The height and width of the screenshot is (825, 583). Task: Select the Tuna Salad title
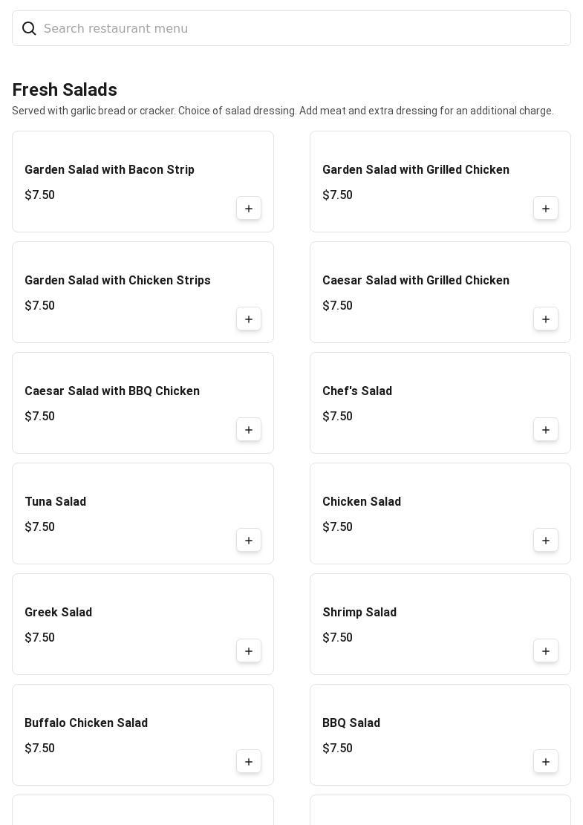tap(55, 502)
